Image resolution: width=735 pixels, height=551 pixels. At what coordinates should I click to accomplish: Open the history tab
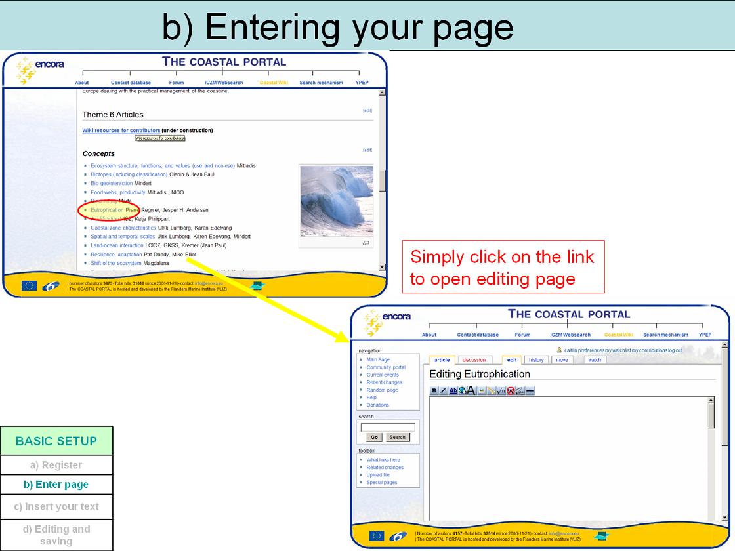click(x=536, y=360)
